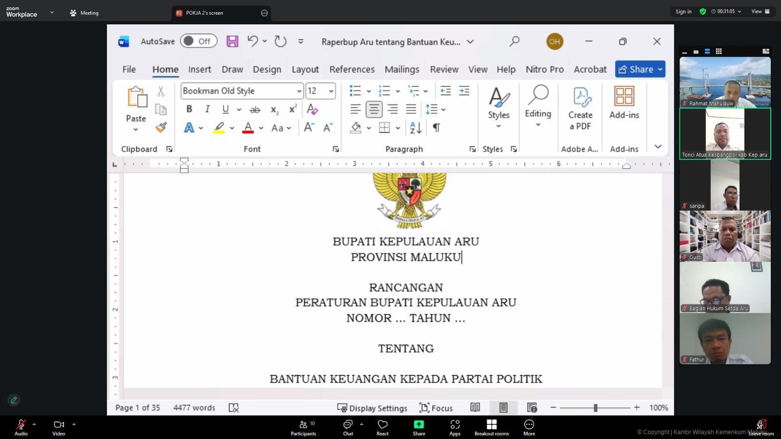Click the Search magnifier in title bar
Image resolution: width=781 pixels, height=439 pixels.
point(514,41)
